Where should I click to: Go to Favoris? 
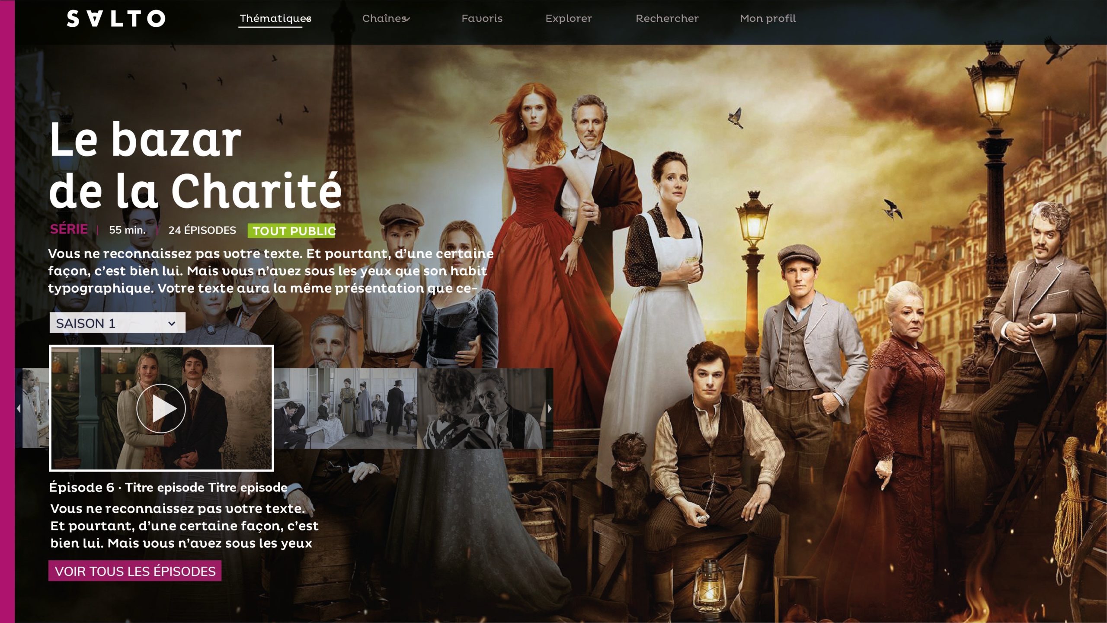tap(482, 19)
